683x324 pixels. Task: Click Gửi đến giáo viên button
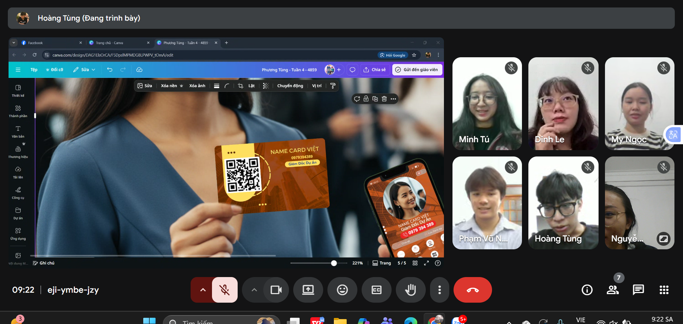pos(417,70)
